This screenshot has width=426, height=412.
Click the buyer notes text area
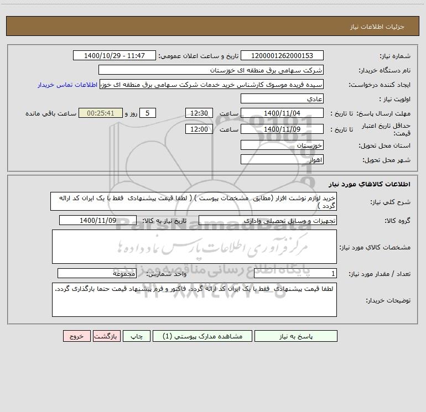pos(194,300)
